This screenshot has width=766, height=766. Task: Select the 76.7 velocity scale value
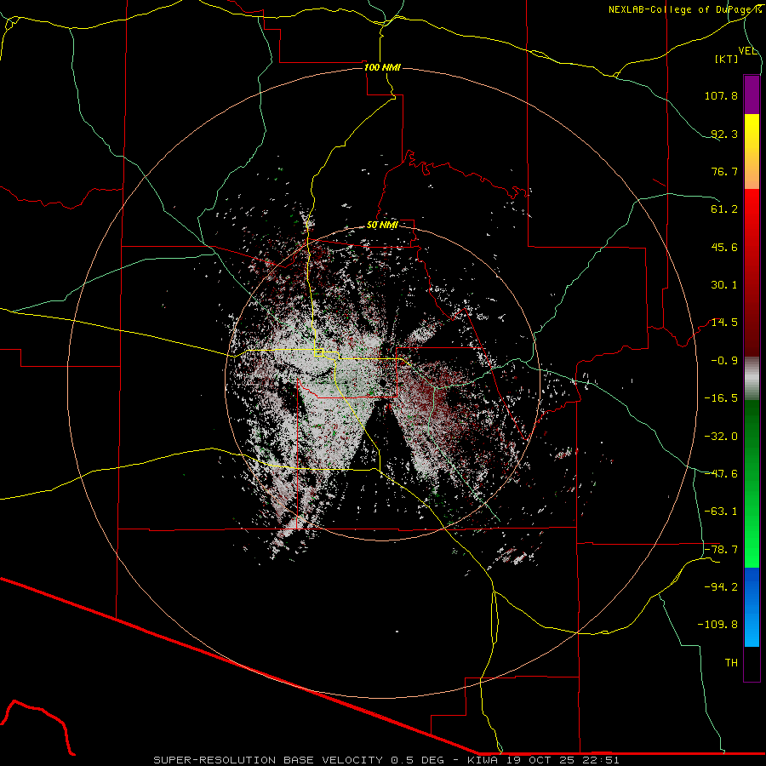pyautogui.click(x=724, y=171)
